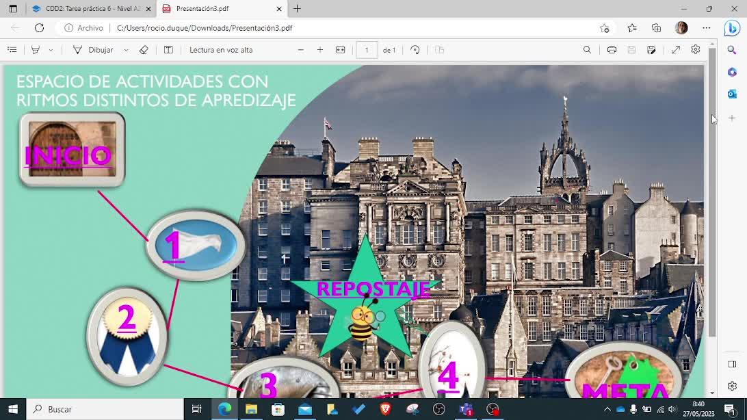This screenshot has width=747, height=420.
Task: Click the Buscar taskbar search box
Action: coord(105,409)
